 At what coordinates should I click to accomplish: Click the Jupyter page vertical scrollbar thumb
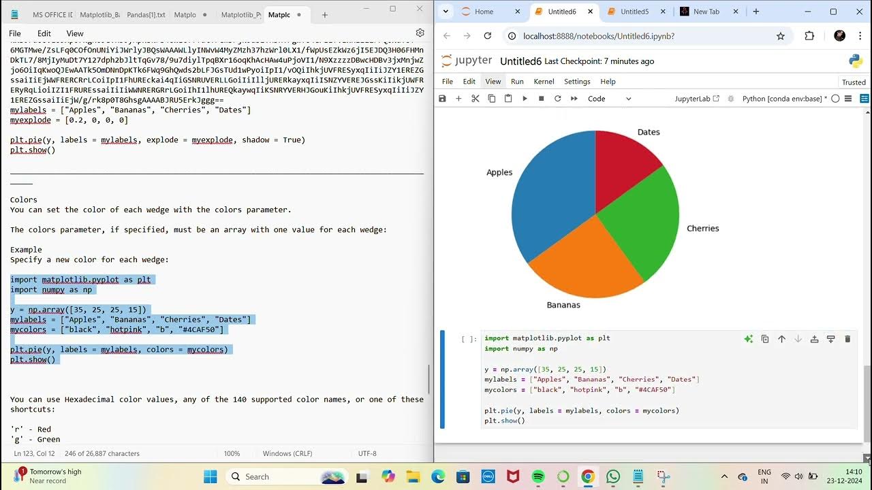(x=867, y=403)
